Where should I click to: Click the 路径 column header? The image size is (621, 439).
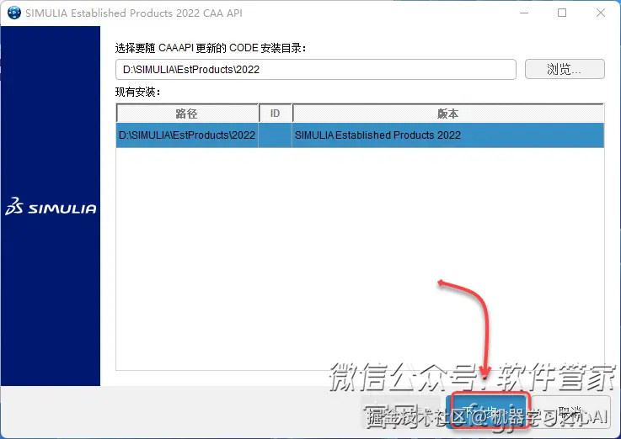[187, 114]
